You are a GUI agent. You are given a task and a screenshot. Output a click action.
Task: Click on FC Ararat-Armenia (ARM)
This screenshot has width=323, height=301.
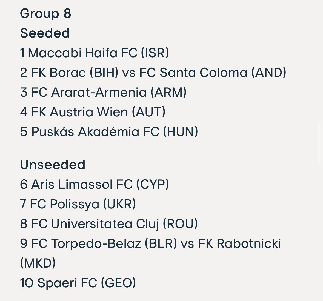(103, 92)
